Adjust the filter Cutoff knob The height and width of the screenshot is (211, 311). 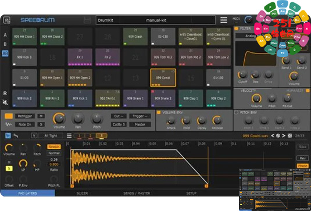pos(242,75)
